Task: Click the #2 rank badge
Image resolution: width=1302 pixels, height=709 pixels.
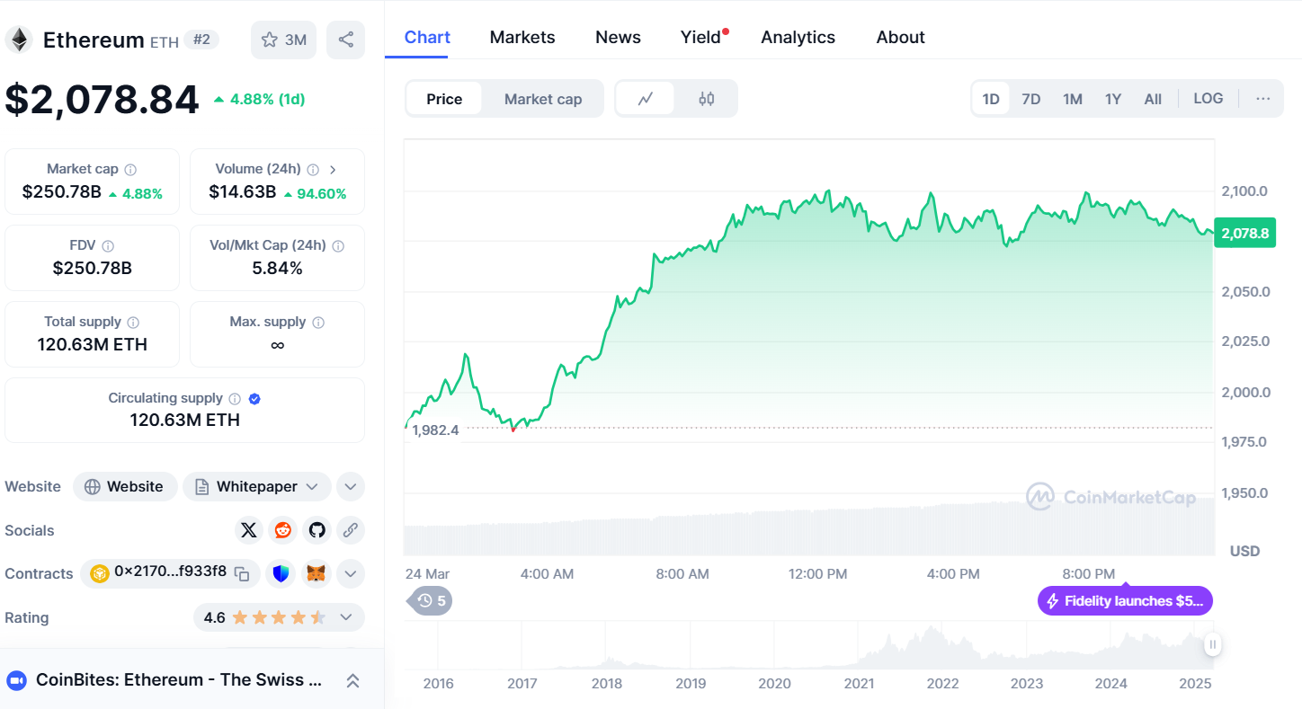Action: pos(201,40)
